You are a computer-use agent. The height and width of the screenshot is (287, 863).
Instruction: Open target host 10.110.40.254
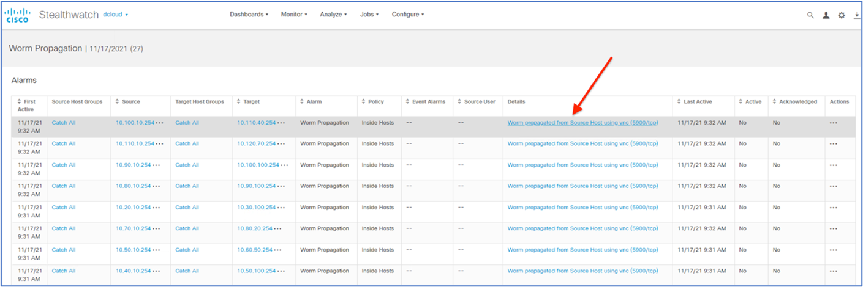click(257, 123)
